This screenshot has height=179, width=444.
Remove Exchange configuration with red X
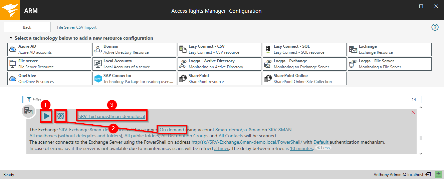(413, 112)
